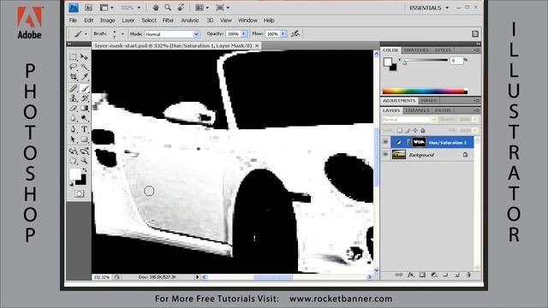Viewport: 548px width, 308px height.
Task: Select the Pen tool
Action: coord(73,129)
